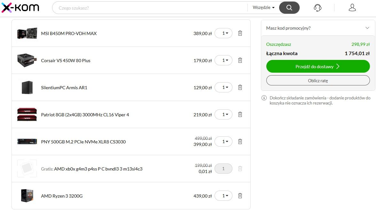
Task: Open Patriot Viper 4 RAM thumbnail
Action: point(27,114)
